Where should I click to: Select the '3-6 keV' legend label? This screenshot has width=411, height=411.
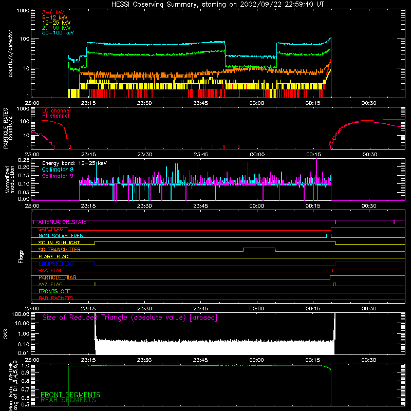[x=53, y=12]
